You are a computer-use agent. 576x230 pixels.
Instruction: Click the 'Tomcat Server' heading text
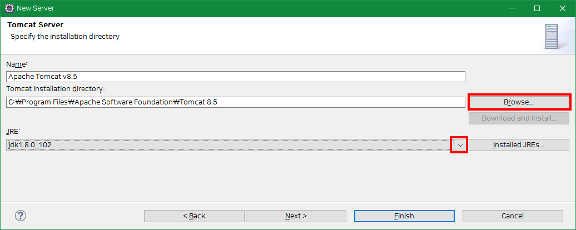click(35, 25)
